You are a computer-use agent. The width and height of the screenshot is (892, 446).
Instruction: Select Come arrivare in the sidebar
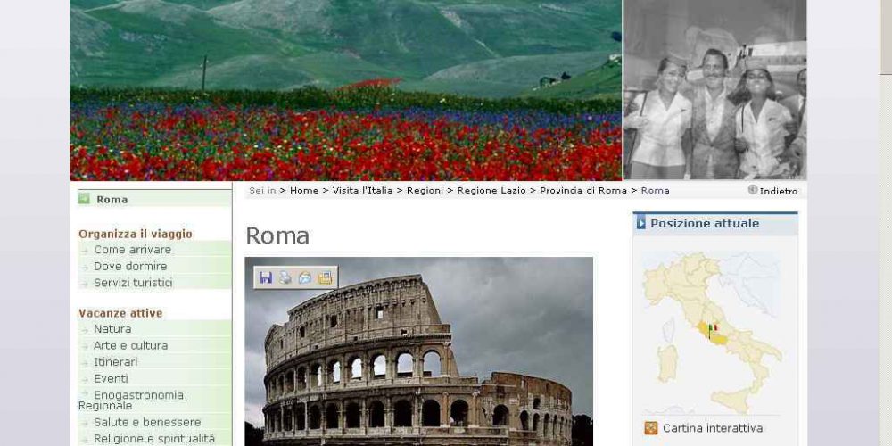click(133, 250)
